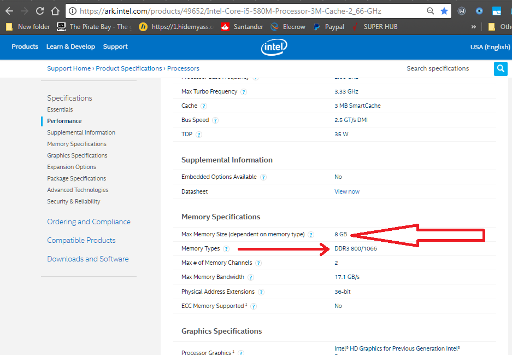
Task: Open help icon next to TDP
Action: click(199, 135)
